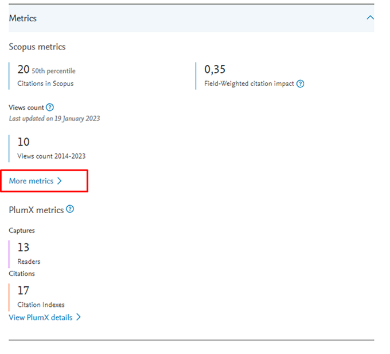Open help icon beside PlumX metrics
Image resolution: width=390 pixels, height=354 pixels.
click(x=70, y=209)
